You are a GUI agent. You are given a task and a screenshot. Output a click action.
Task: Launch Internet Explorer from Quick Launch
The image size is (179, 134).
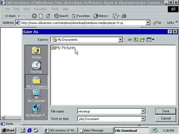(x=29, y=130)
